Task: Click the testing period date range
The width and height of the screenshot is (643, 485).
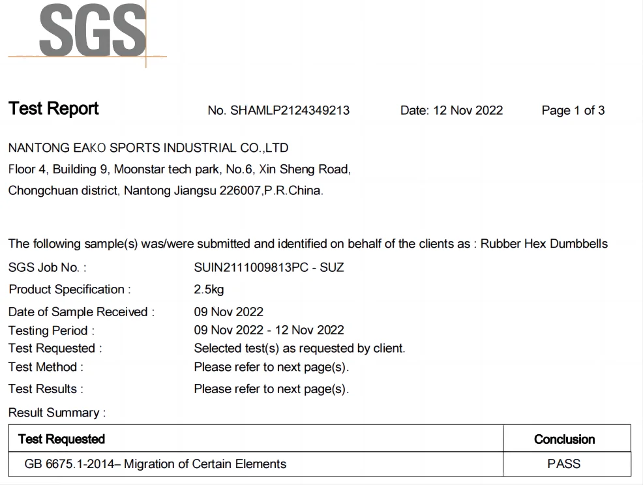Action: point(269,330)
